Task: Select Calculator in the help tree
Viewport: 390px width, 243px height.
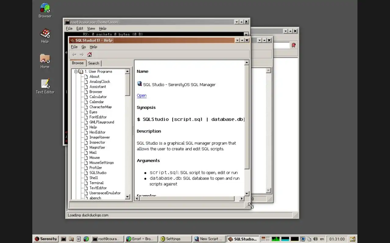Action: tap(98, 97)
